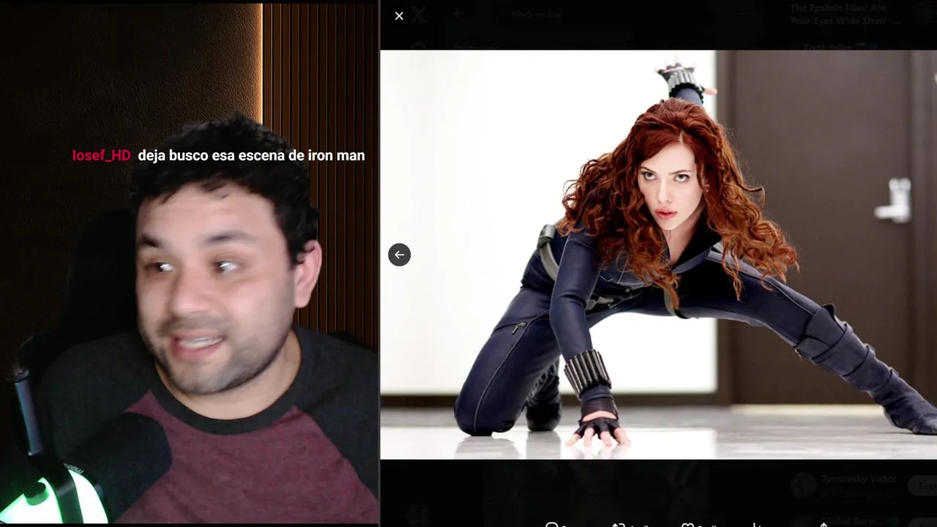
Task: Click the enlarged Black Widow photo
Action: click(658, 255)
